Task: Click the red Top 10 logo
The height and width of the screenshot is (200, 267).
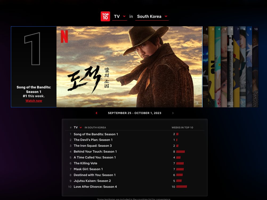Action: [x=105, y=16]
